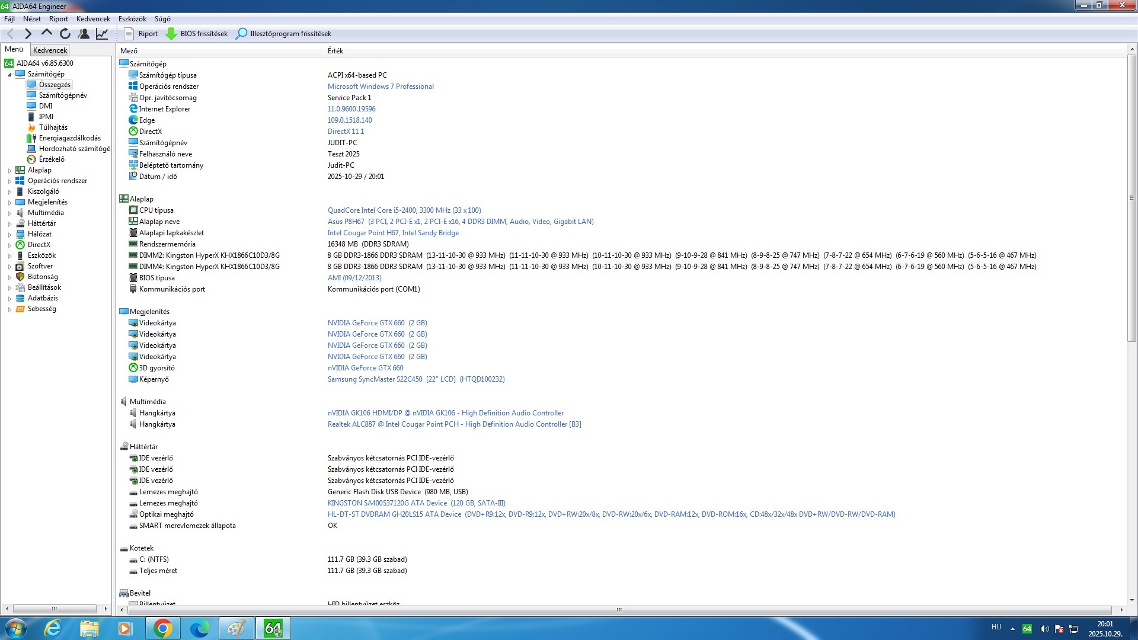
Task: Open the Eszközök menu
Action: pyautogui.click(x=132, y=19)
